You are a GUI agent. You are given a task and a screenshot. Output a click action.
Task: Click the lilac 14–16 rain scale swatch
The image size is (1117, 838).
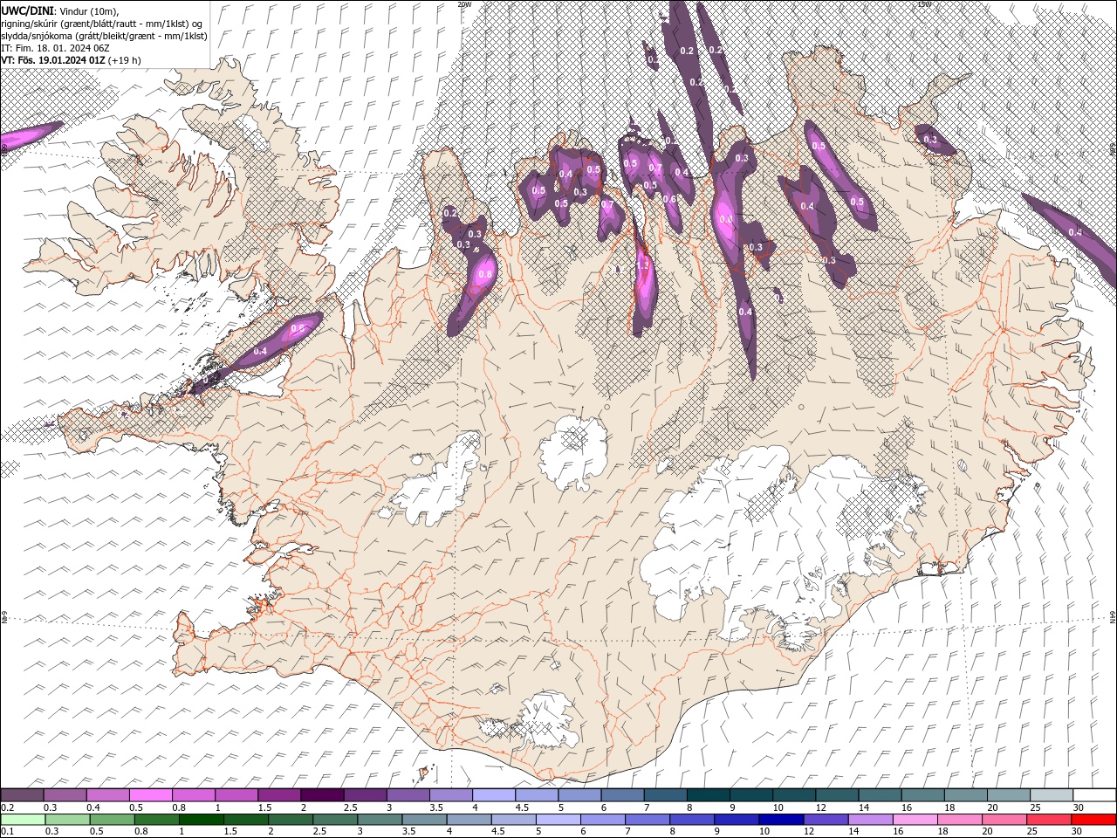pos(870,820)
